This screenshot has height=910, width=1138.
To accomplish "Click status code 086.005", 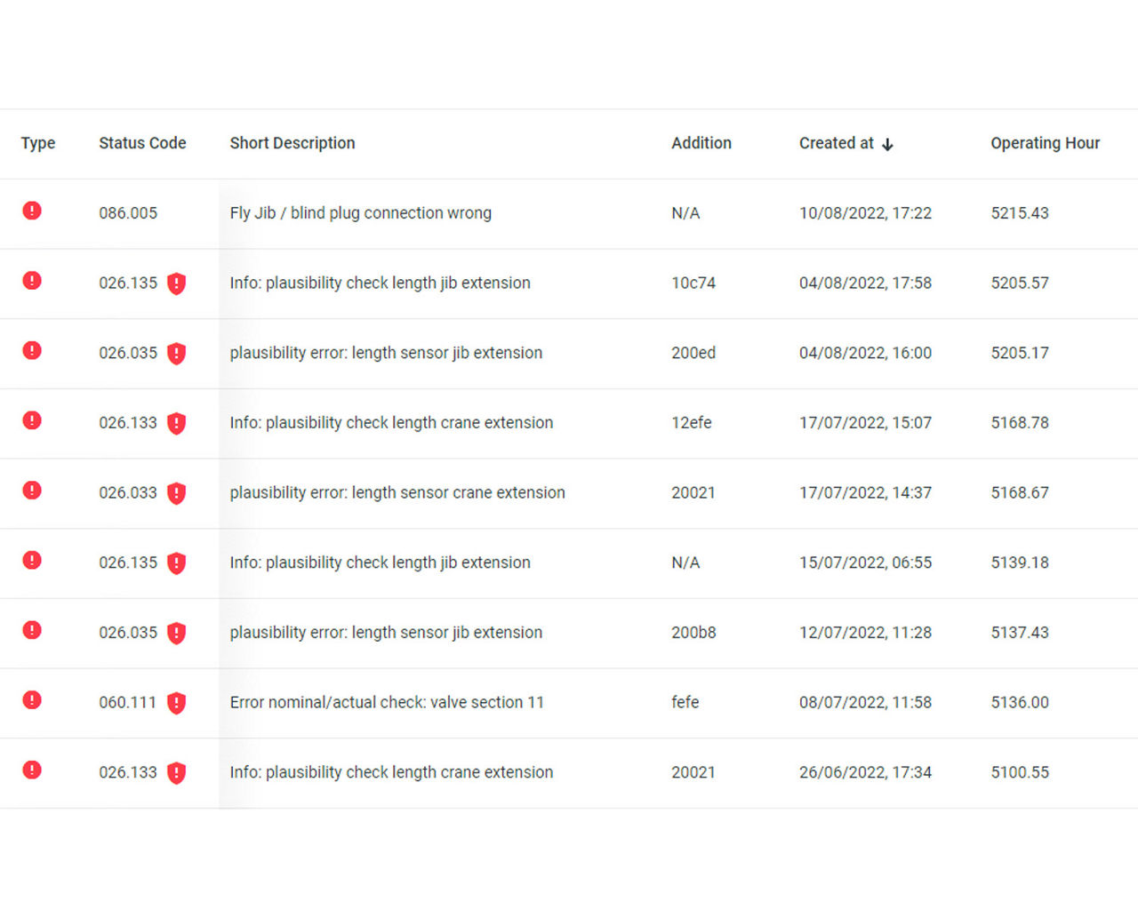I will pyautogui.click(x=128, y=213).
